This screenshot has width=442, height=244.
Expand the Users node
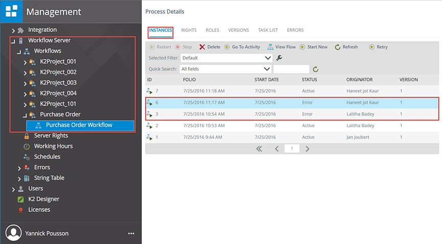coord(13,189)
